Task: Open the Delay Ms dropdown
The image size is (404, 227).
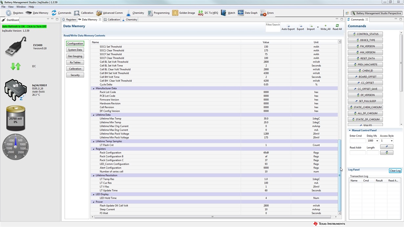Action: click(377, 141)
